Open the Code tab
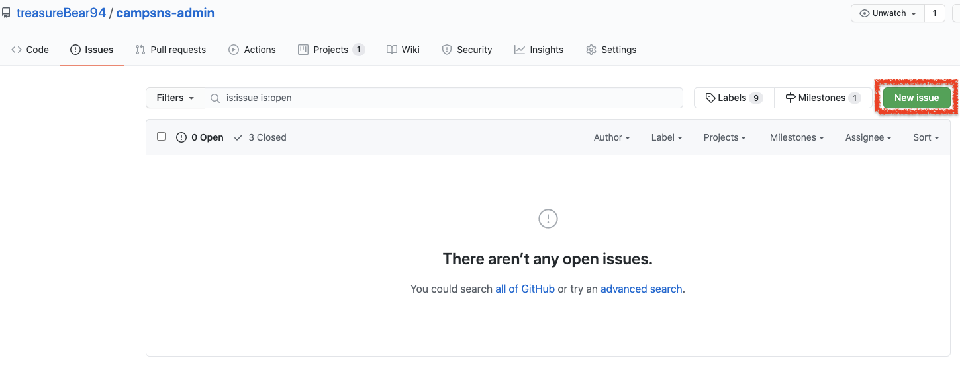The image size is (960, 366). coord(30,50)
